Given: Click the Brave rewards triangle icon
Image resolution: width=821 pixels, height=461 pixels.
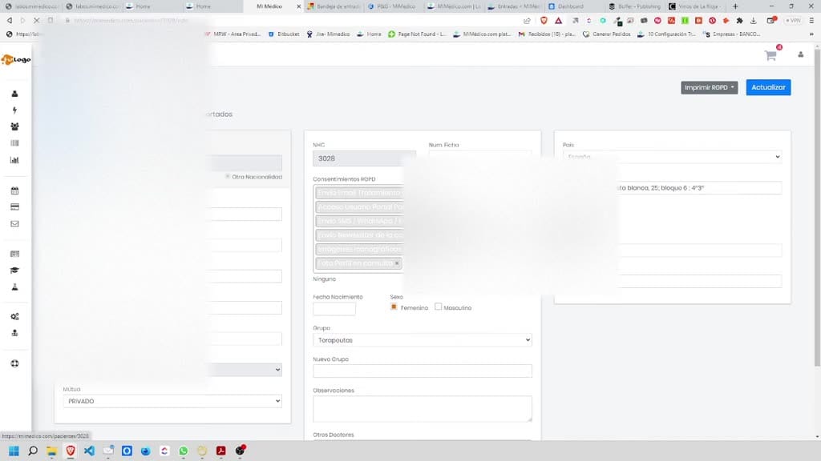Looking at the screenshot, I should click(x=559, y=20).
